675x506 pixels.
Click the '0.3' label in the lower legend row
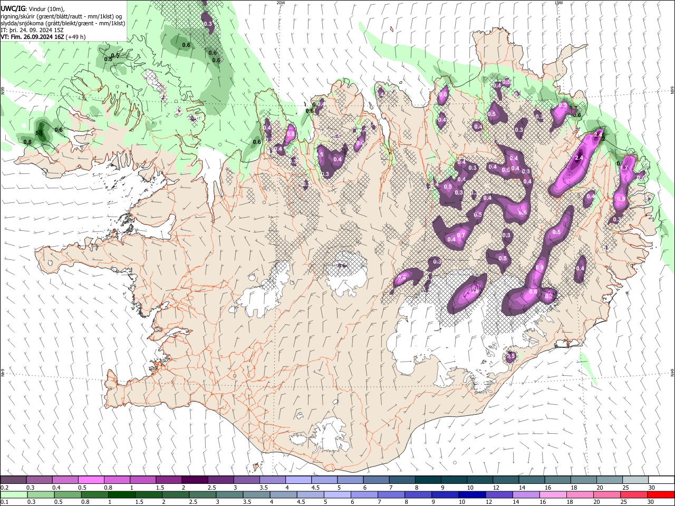coord(31,502)
